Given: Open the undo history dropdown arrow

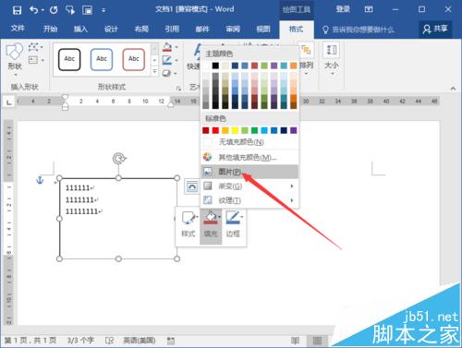Looking at the screenshot, I should [x=43, y=10].
